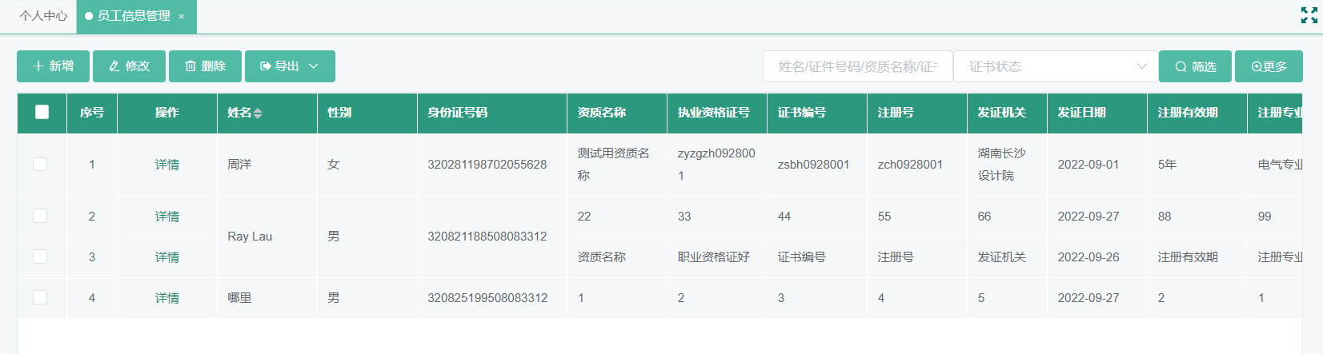Image resolution: width=1323 pixels, height=354 pixels.
Task: Click the 删除 delete button
Action: (205, 66)
